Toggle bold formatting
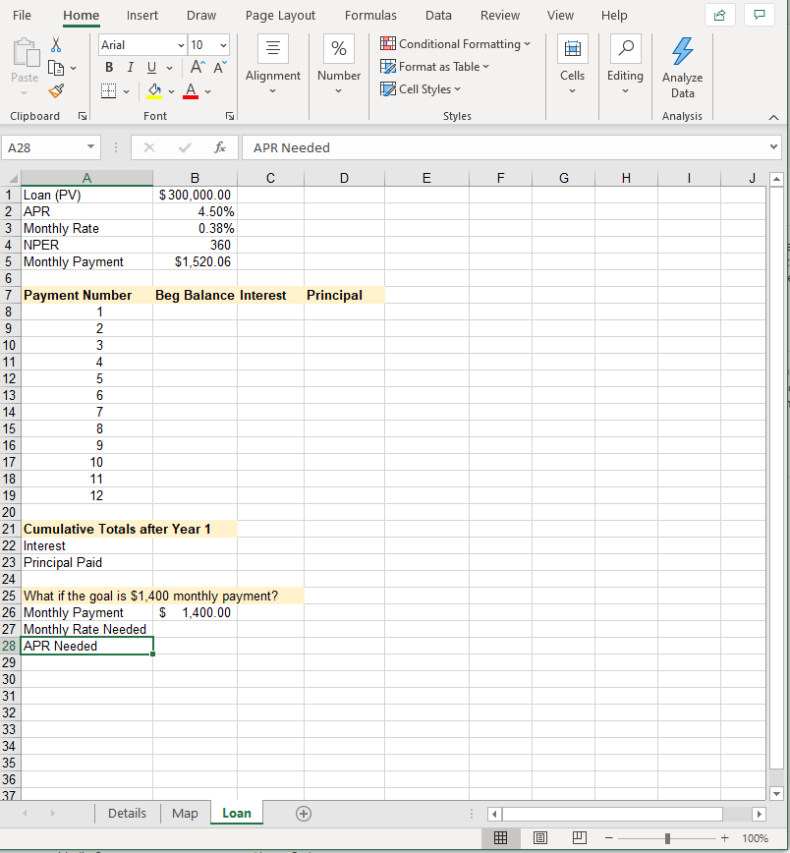This screenshot has height=853, width=790. tap(108, 67)
